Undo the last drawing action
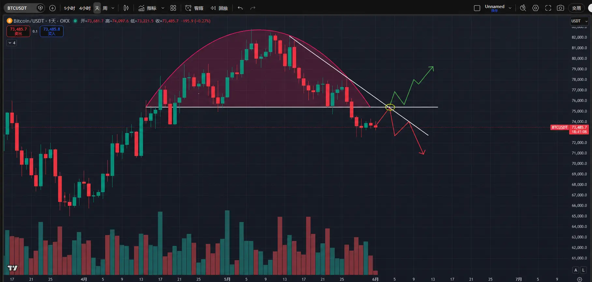This screenshot has height=282, width=592. pos(240,8)
